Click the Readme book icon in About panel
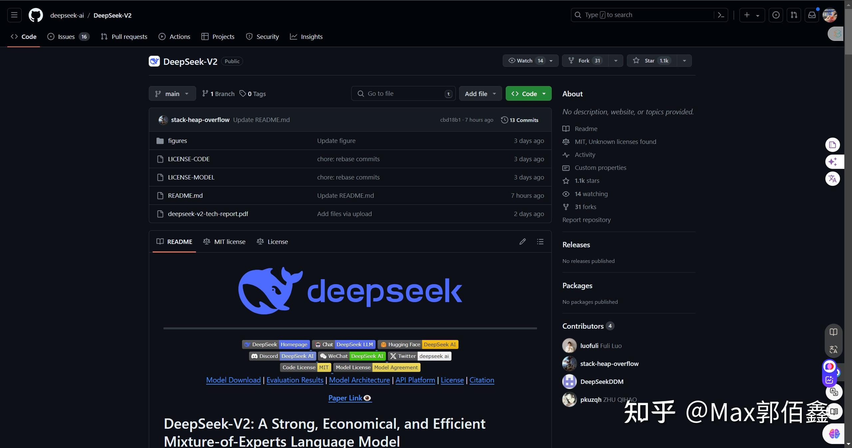This screenshot has width=852, height=448. coord(566,128)
